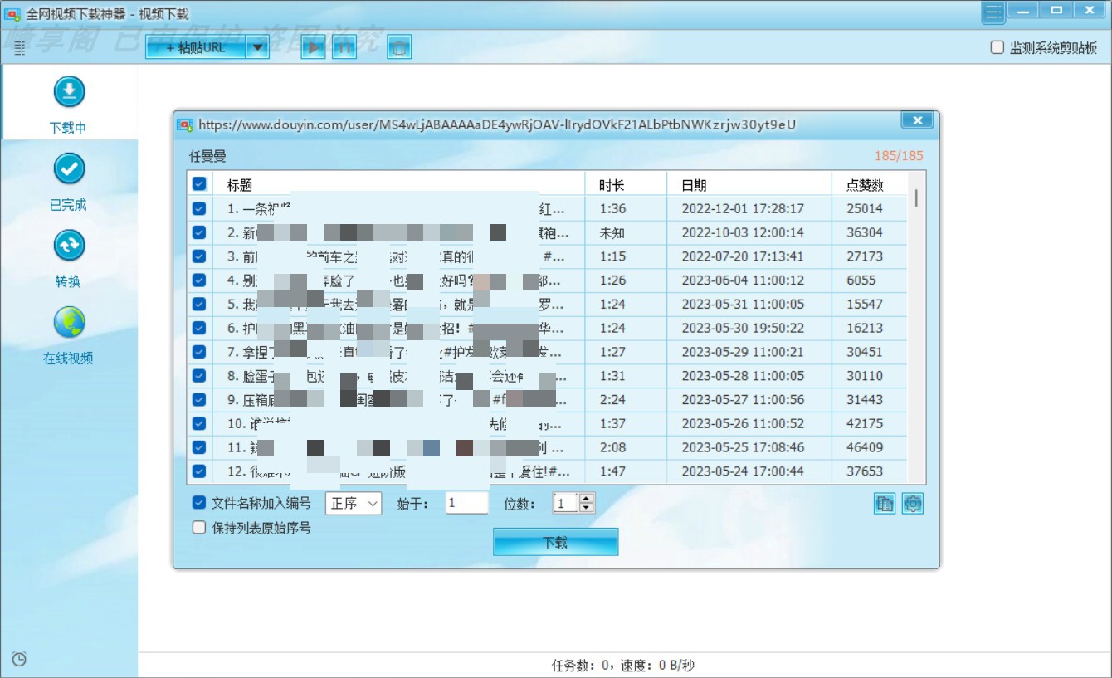Click the duration 2:08 in row 11

click(612, 447)
